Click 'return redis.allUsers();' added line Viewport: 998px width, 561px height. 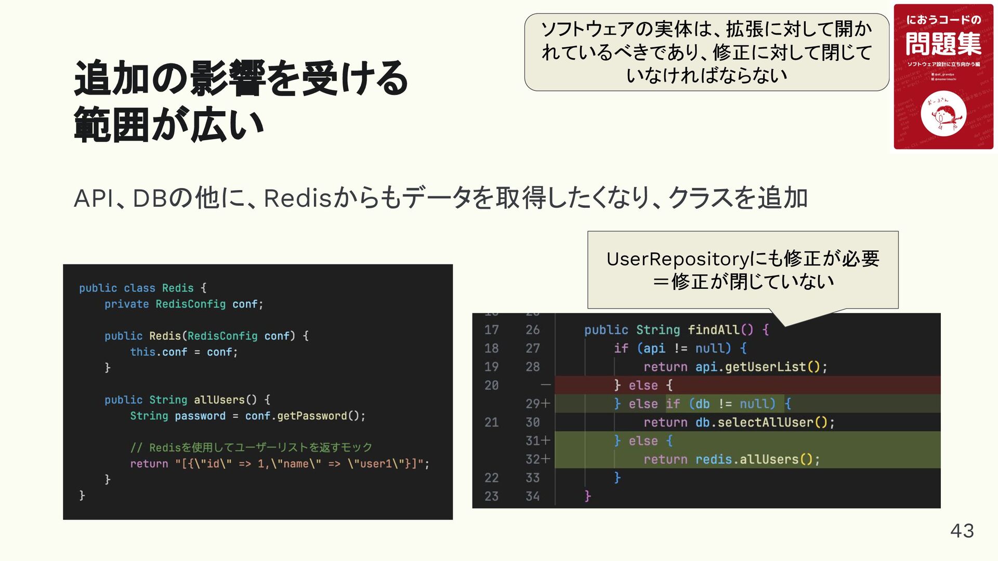731,459
